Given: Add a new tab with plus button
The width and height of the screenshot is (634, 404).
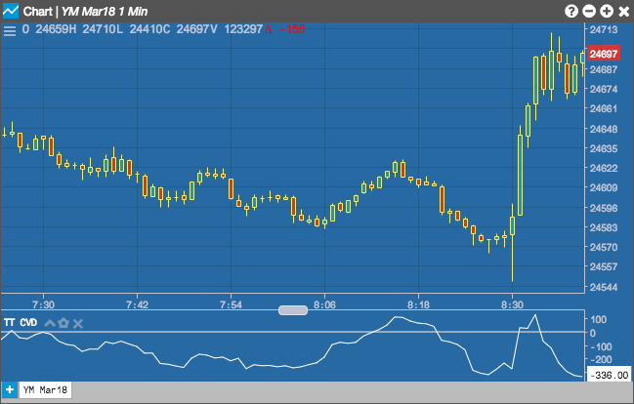Looking at the screenshot, I should tap(10, 390).
